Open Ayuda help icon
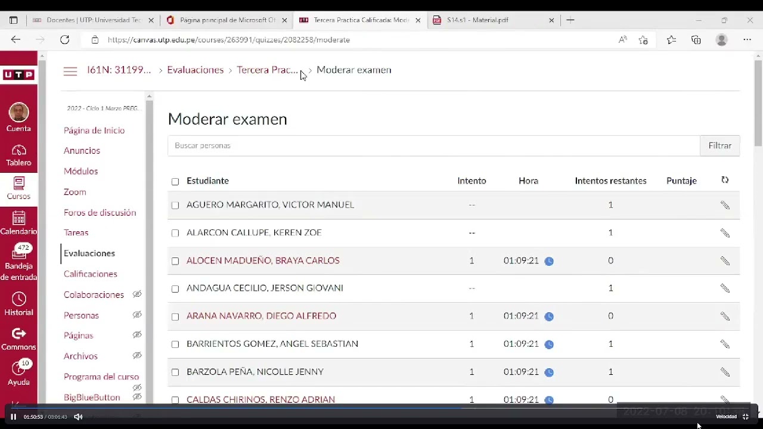 click(18, 374)
